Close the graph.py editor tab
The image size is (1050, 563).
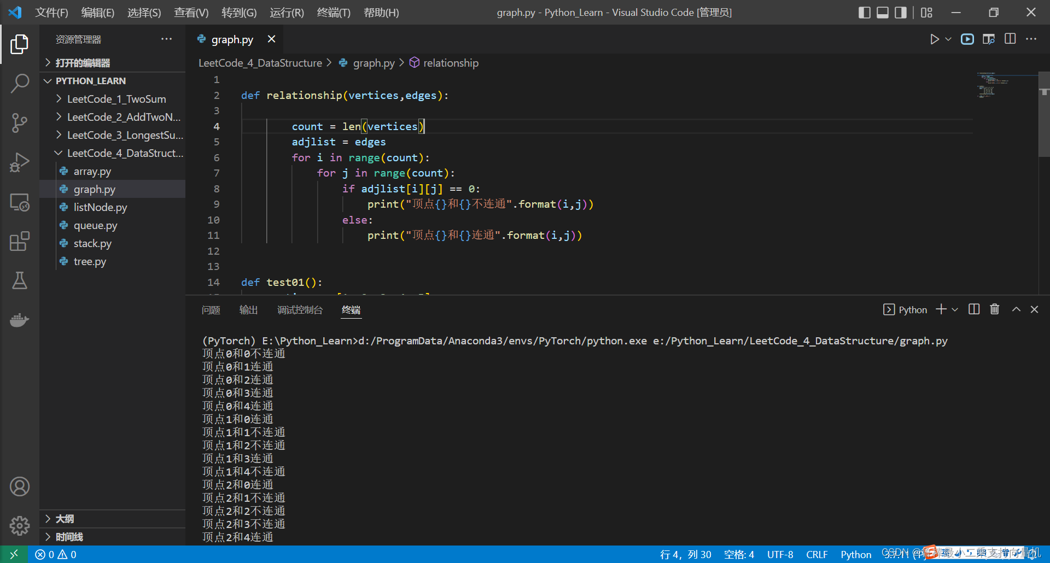(x=271, y=39)
